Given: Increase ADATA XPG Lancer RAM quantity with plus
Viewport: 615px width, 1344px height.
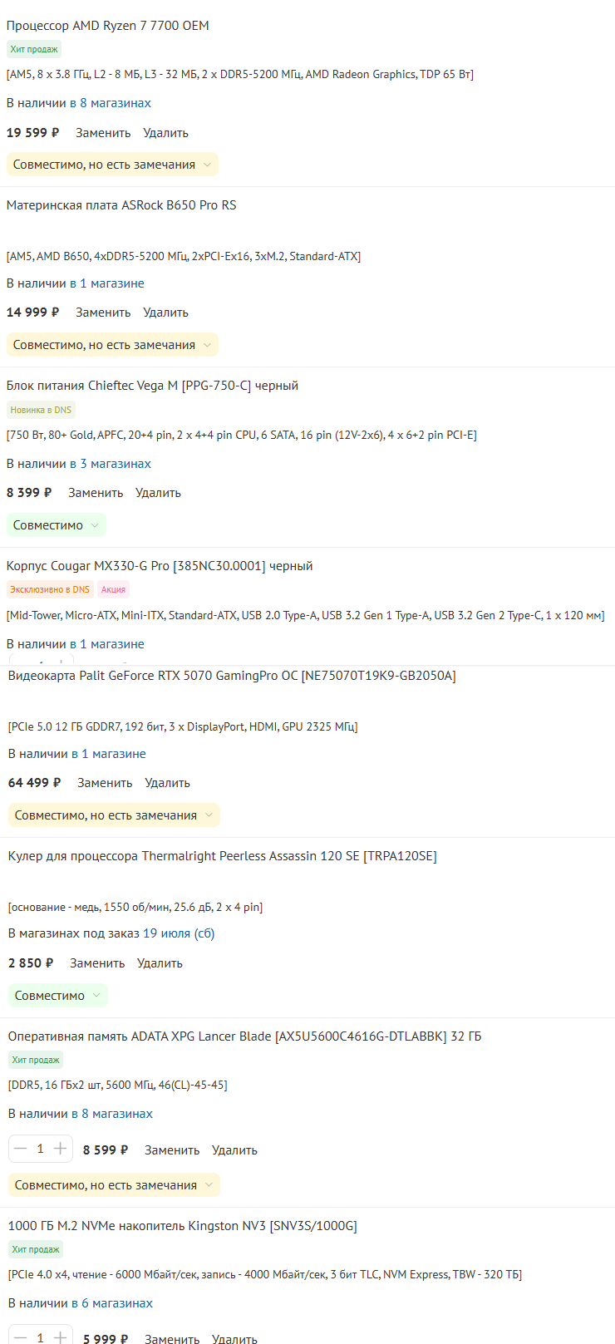Looking at the screenshot, I should pos(60,1149).
